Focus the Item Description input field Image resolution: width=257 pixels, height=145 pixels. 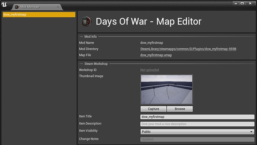(197, 124)
